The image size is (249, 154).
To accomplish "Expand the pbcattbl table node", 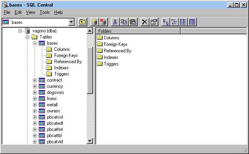I will pos(35,136).
